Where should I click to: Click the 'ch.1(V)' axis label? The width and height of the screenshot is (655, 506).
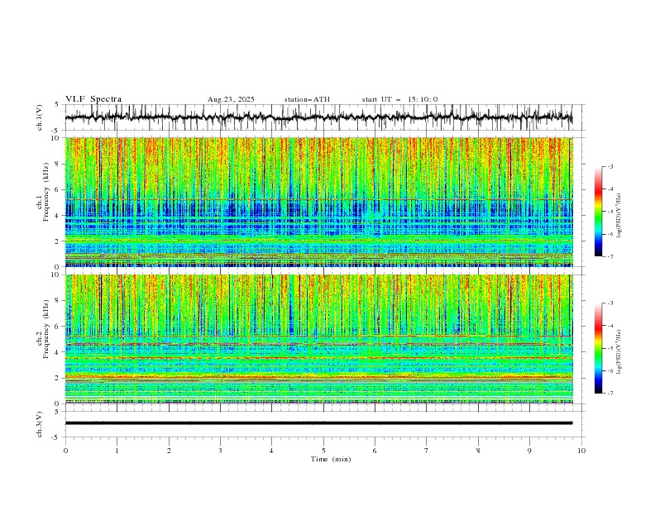tap(39, 117)
